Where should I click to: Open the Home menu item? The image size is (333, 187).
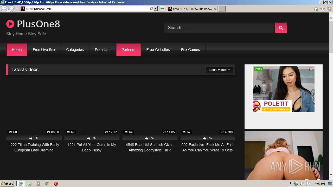coord(17,50)
